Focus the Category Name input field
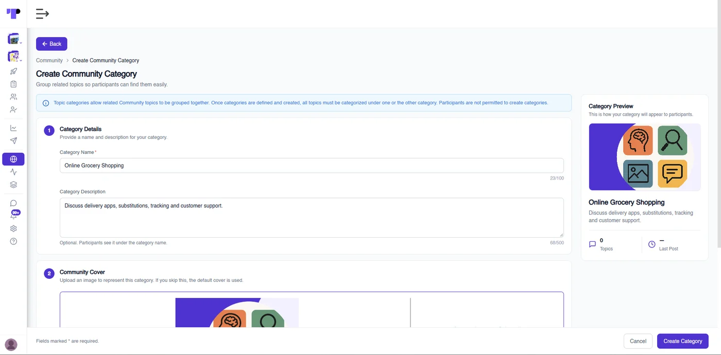Screen dimensions: 721x355 click(x=312, y=166)
